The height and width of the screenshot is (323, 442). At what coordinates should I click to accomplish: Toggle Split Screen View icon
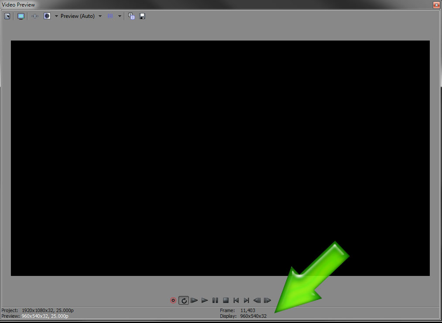coord(47,16)
